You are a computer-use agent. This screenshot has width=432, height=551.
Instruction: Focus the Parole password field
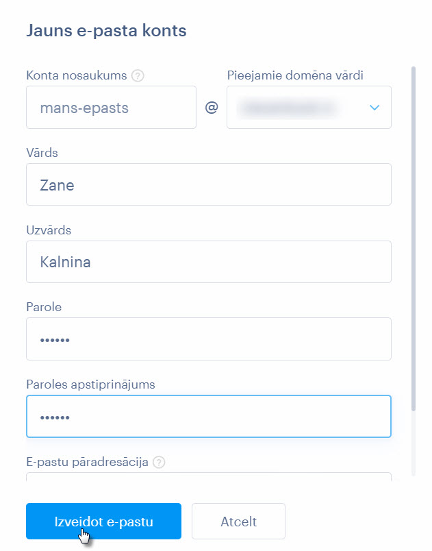point(209,339)
